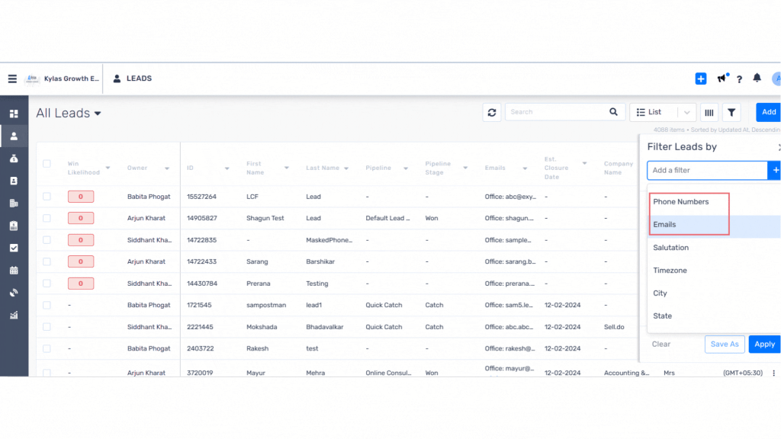Open the help question mark icon
The width and height of the screenshot is (781, 439).
pos(739,79)
